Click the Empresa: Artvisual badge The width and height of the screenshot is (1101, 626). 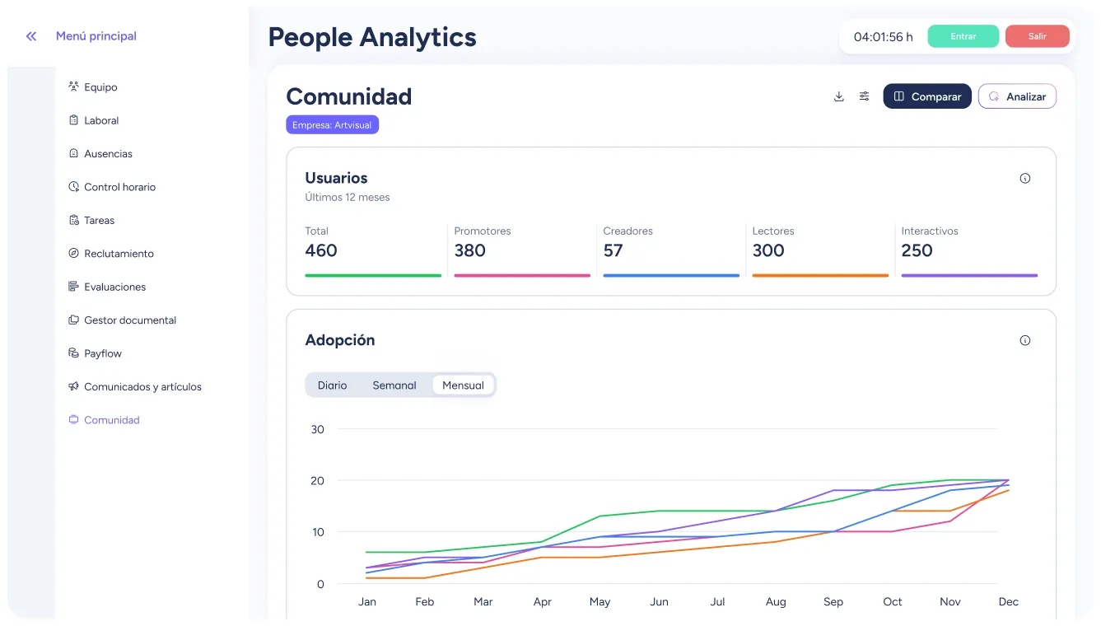[332, 124]
